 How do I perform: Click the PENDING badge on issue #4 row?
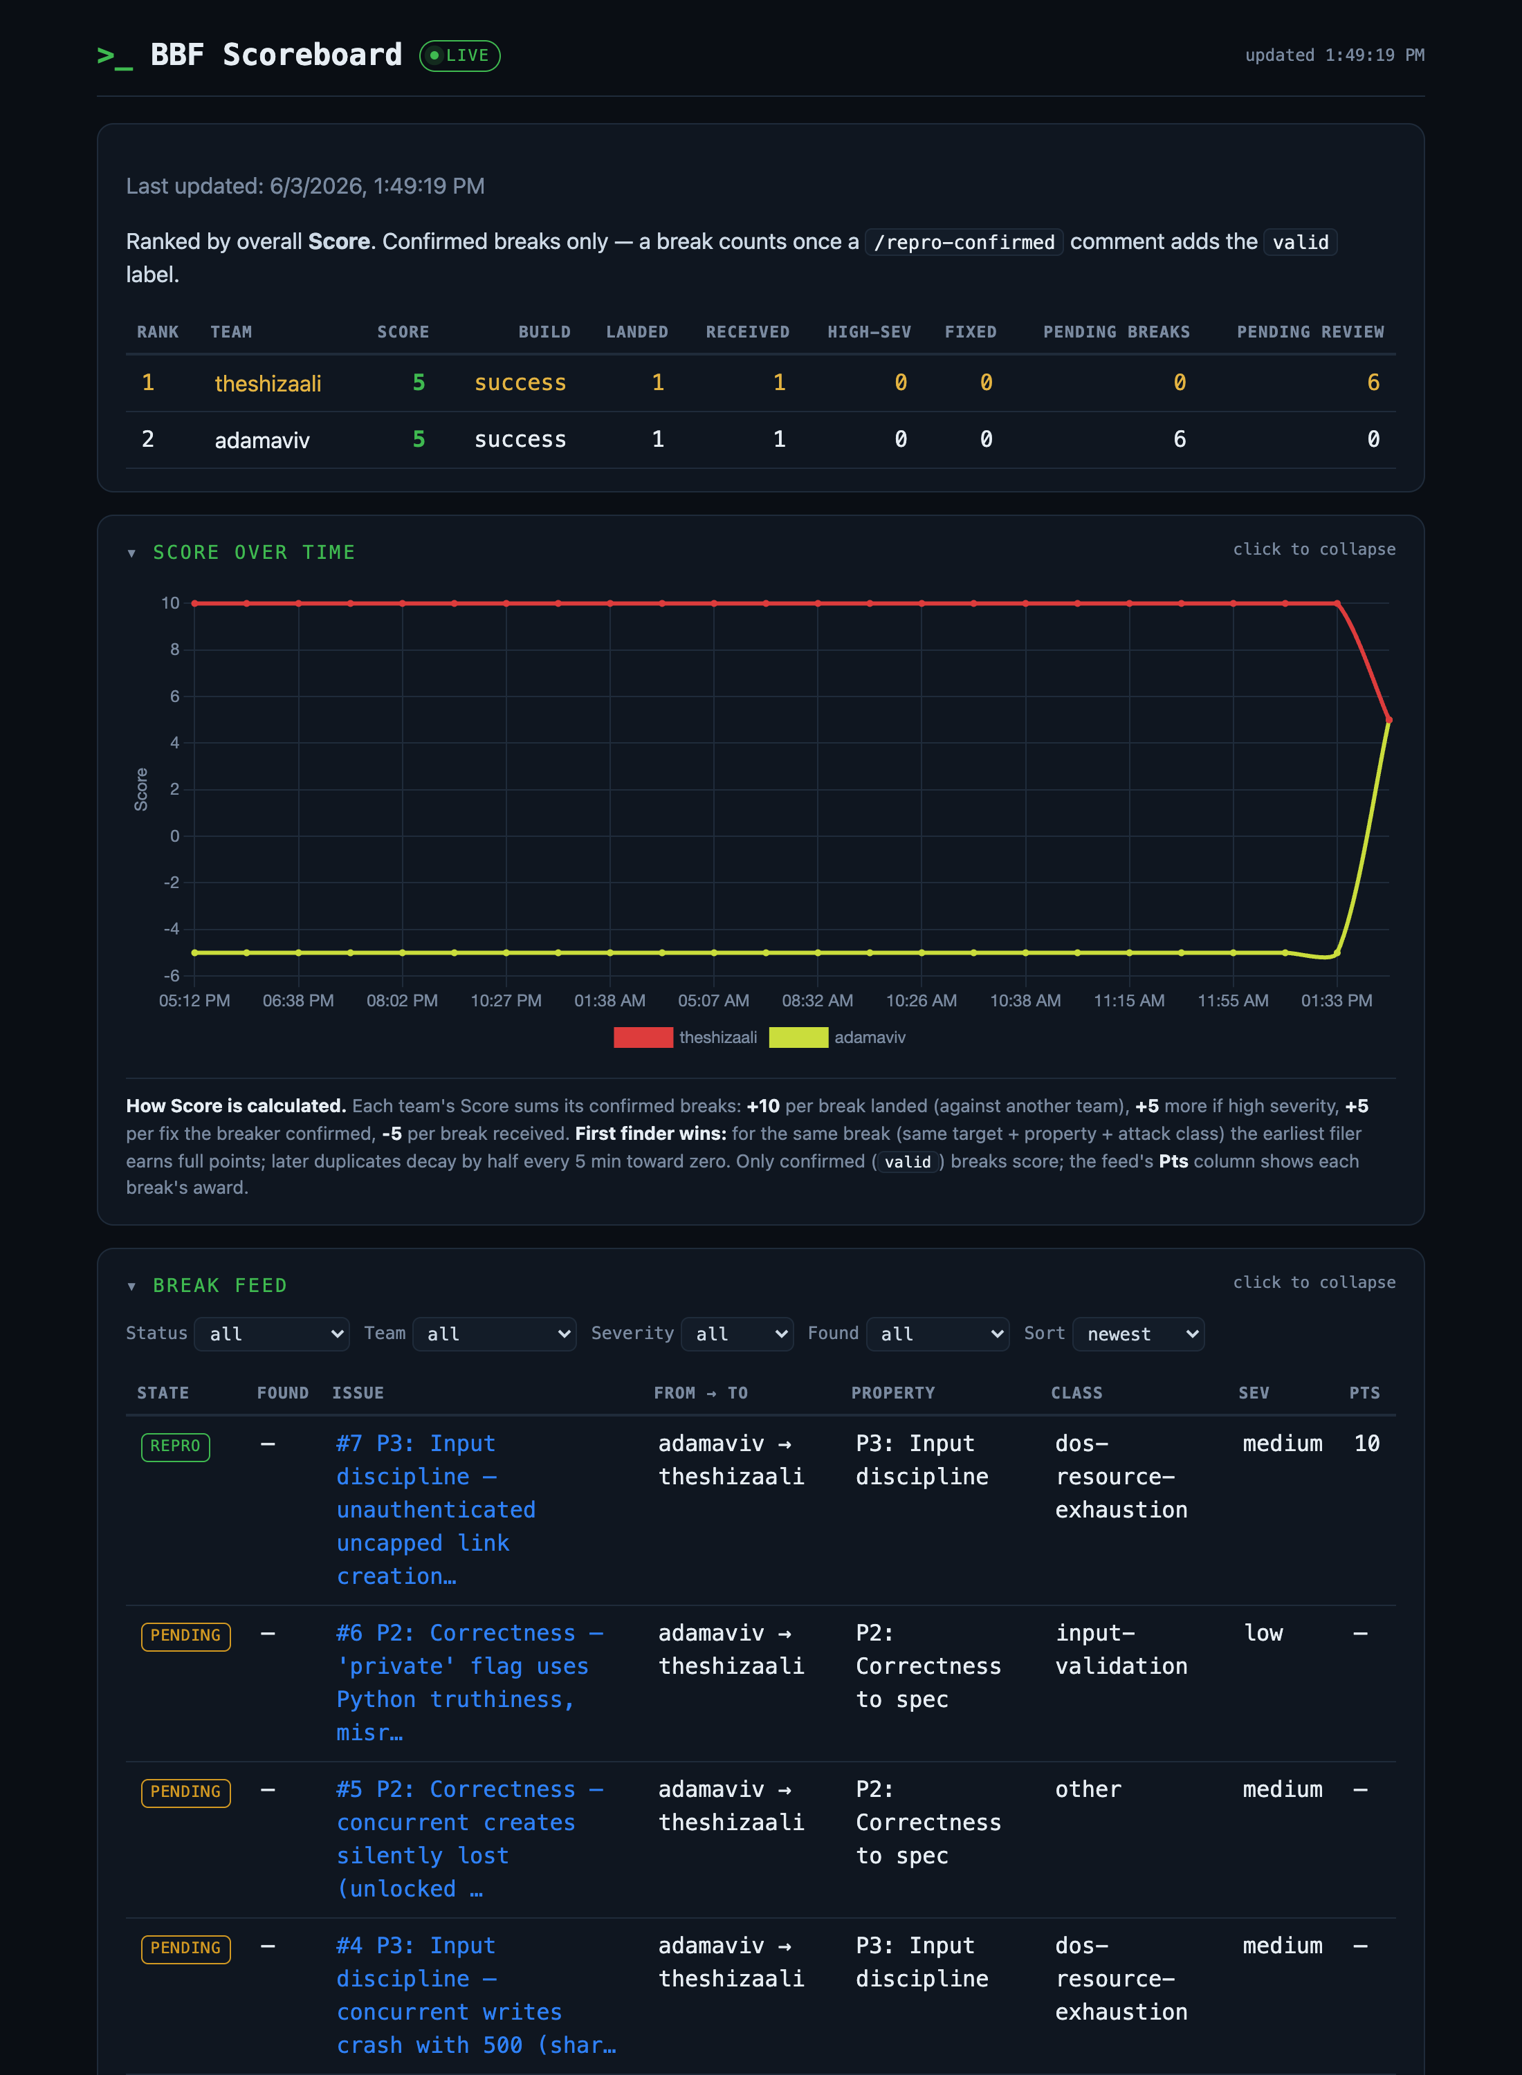[185, 1949]
